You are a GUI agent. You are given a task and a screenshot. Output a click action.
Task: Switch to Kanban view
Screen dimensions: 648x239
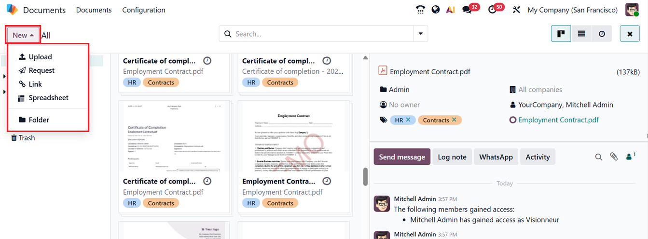[x=561, y=34]
